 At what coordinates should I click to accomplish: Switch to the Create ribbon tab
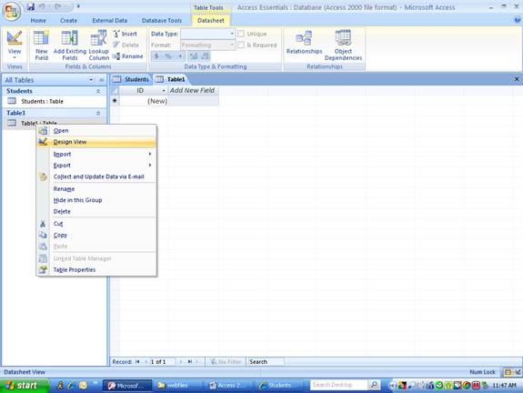(x=69, y=20)
